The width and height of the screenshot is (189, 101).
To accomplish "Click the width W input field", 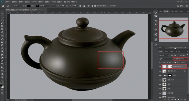I will point(62,6).
